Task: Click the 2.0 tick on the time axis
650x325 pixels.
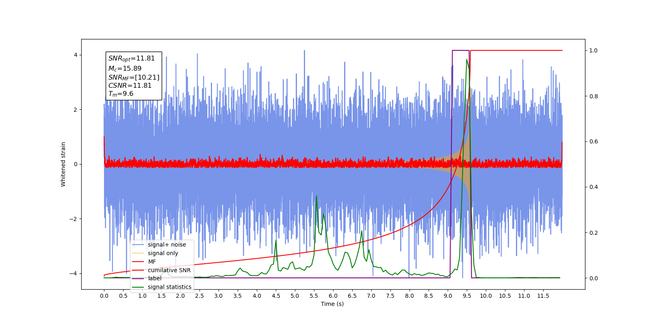Action: tap(180, 296)
